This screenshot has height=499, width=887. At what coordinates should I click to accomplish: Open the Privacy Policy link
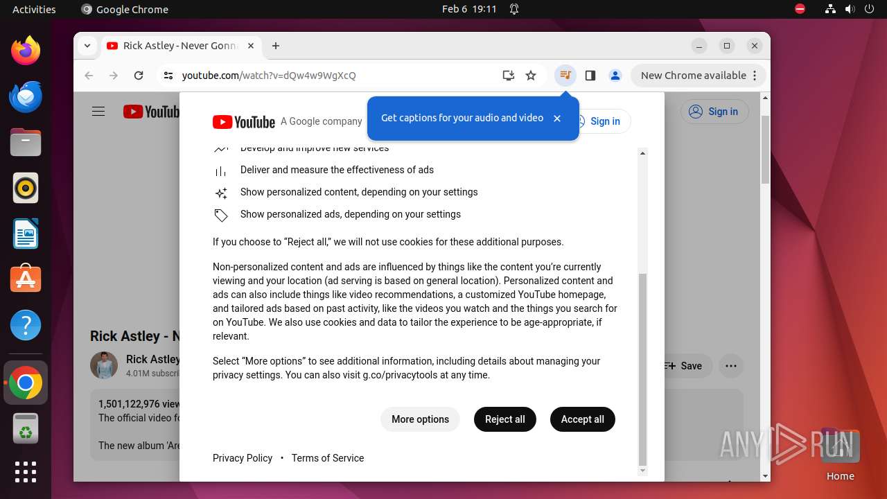[x=243, y=458]
